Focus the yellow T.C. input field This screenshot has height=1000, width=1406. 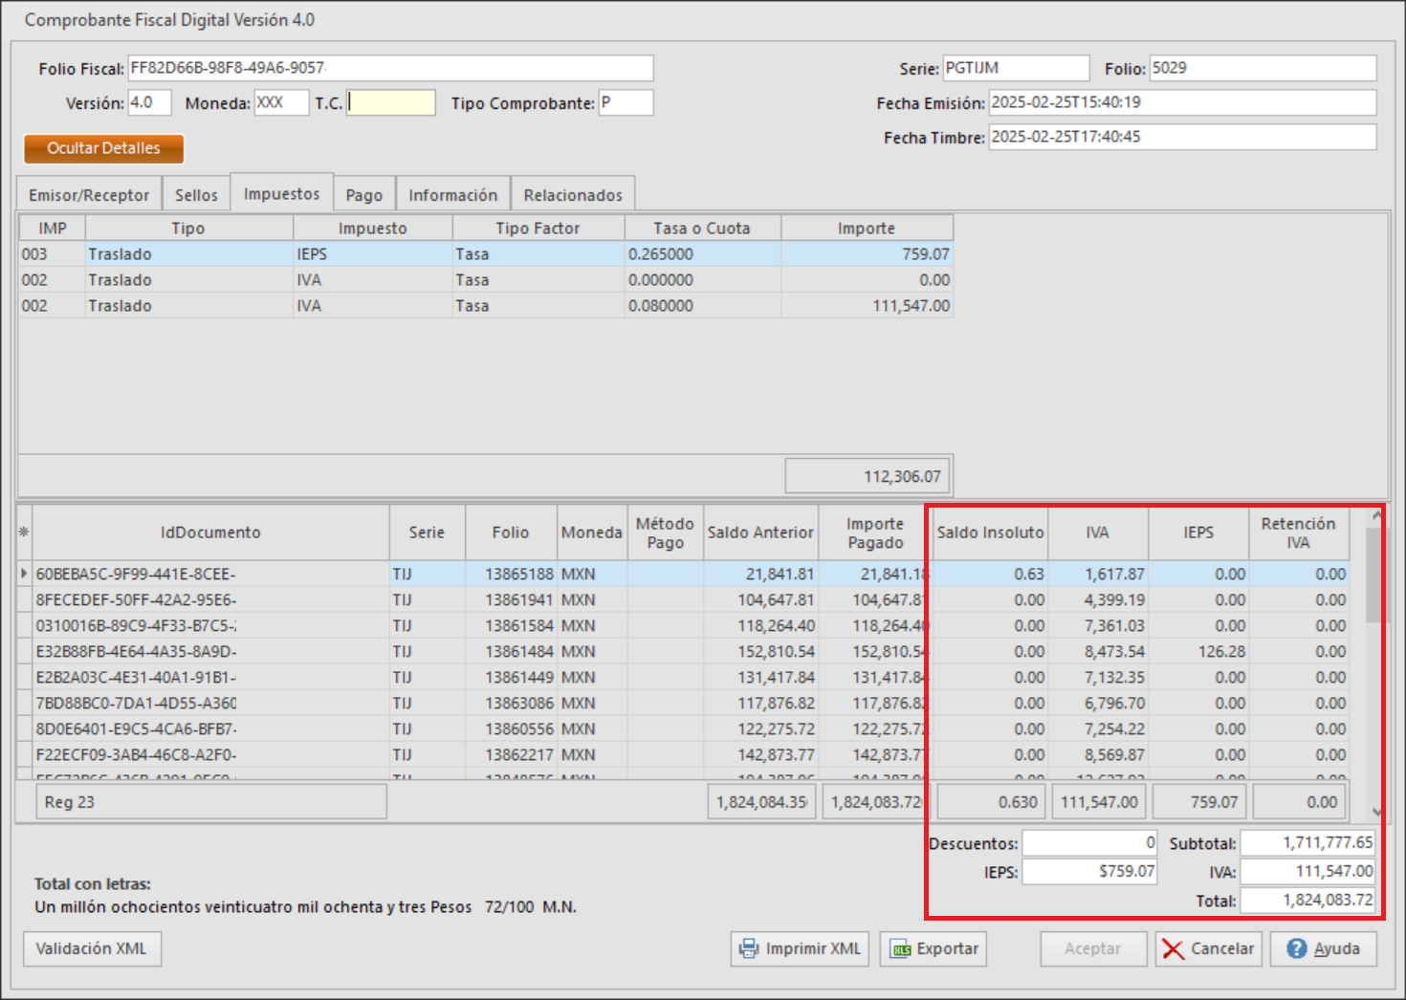coord(391,102)
